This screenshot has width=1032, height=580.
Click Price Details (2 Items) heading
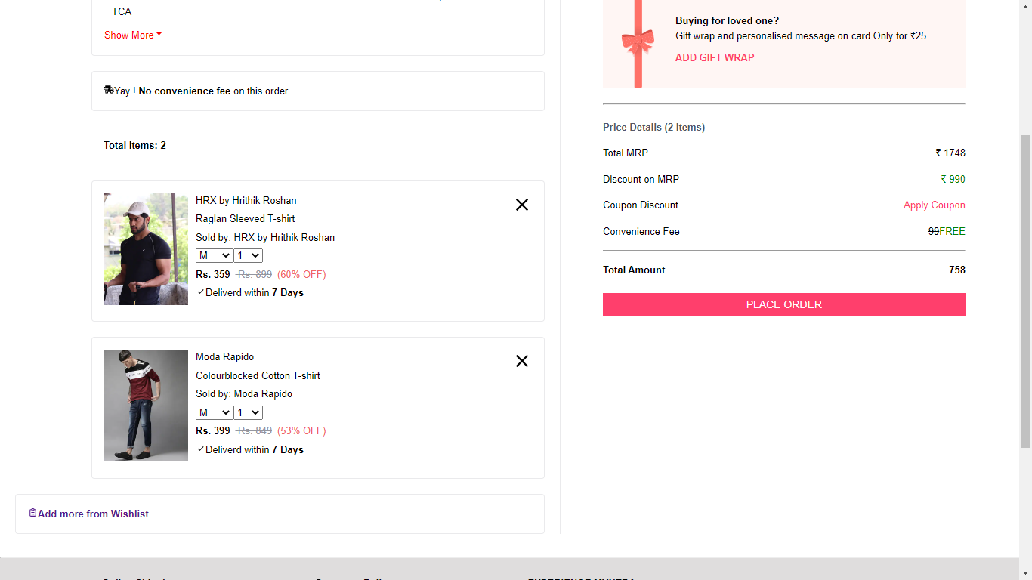653,127
